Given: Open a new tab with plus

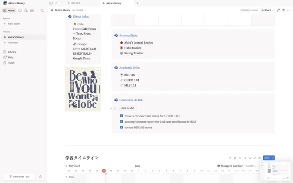Looking at the screenshot, I should (138, 3).
